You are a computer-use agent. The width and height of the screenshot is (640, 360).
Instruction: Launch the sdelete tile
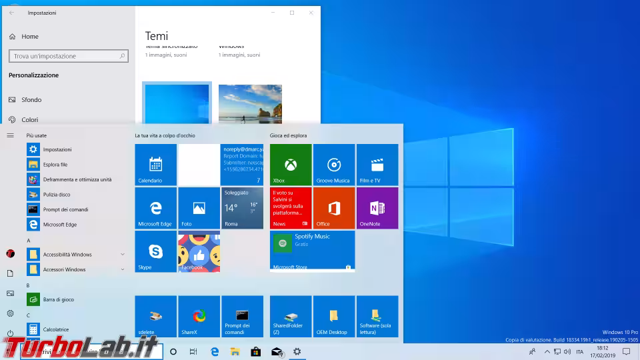click(x=155, y=316)
